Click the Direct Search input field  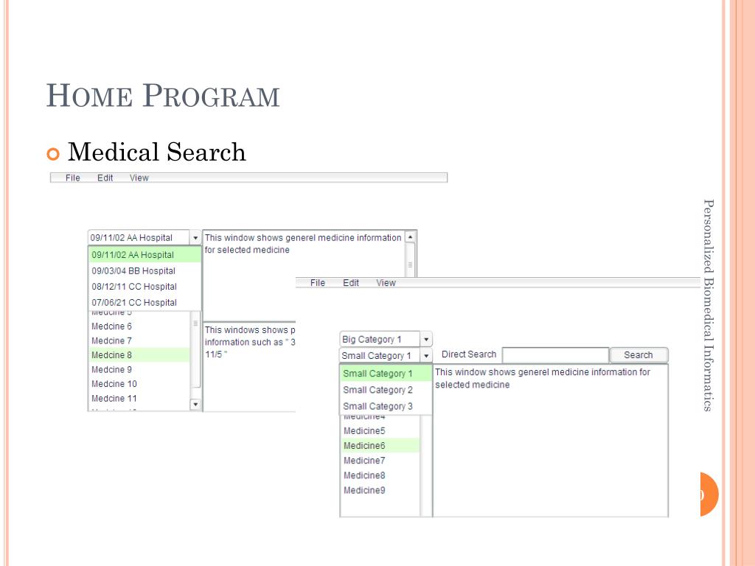[x=556, y=354]
